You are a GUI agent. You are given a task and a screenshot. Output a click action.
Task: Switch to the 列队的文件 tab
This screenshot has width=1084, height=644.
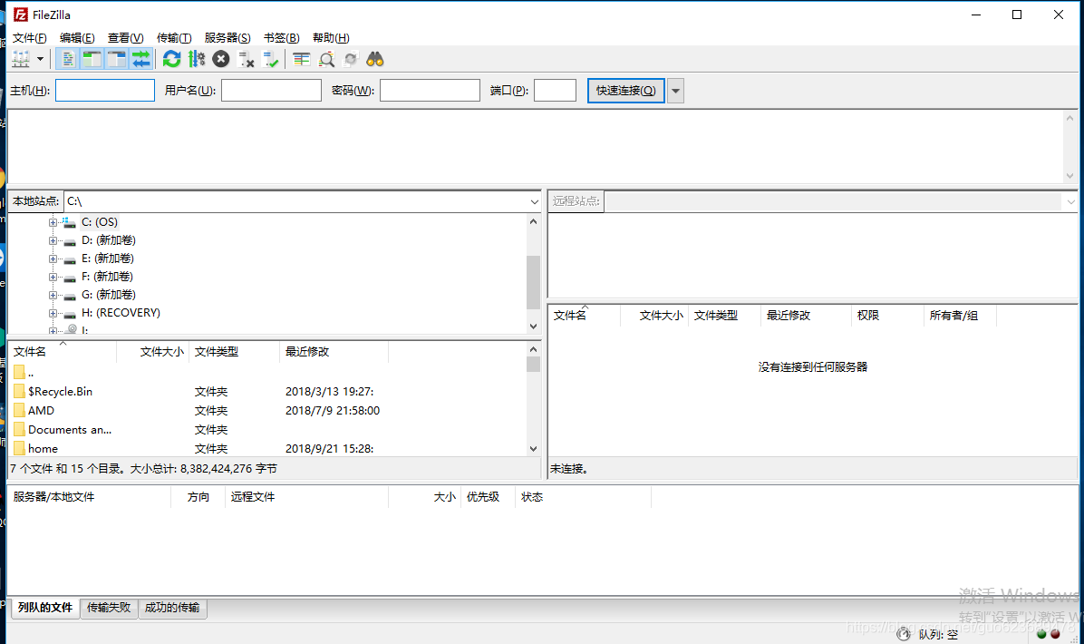pyautogui.click(x=45, y=608)
